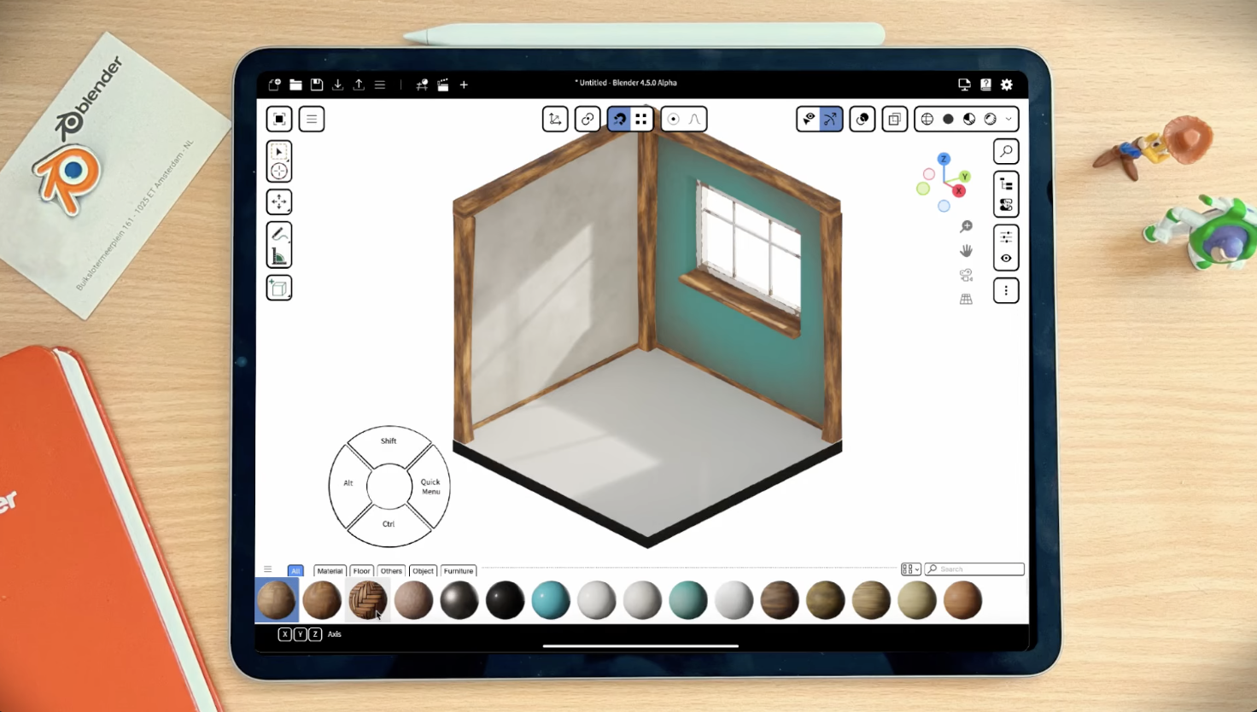1257x712 pixels.
Task: Switch to the Floor asset tab
Action: 362,571
